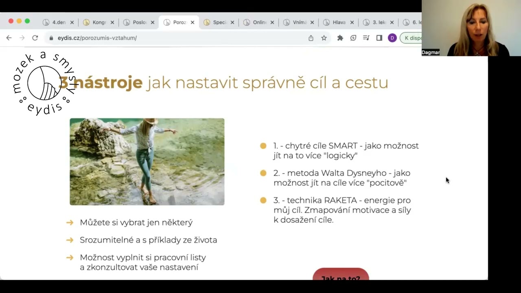The image size is (521, 293).
Task: Reload the eydis.cz page
Action: tap(35, 38)
